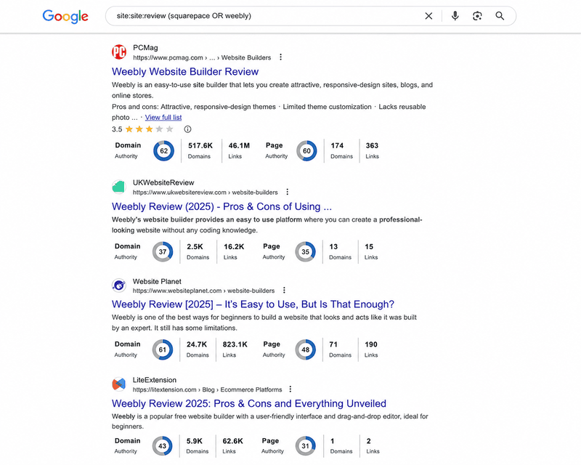581x465 pixels.
Task: Click the 190 Links value
Action: point(371,344)
